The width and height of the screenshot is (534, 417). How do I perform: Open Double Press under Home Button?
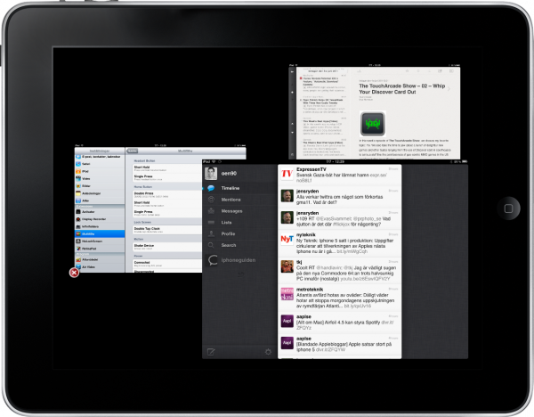(x=167, y=195)
